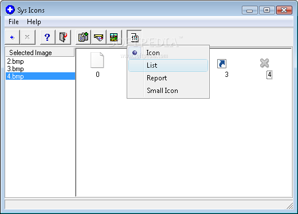The height and width of the screenshot is (214, 298).
Task: Maximize the Sys Icons window
Action: click(267, 10)
